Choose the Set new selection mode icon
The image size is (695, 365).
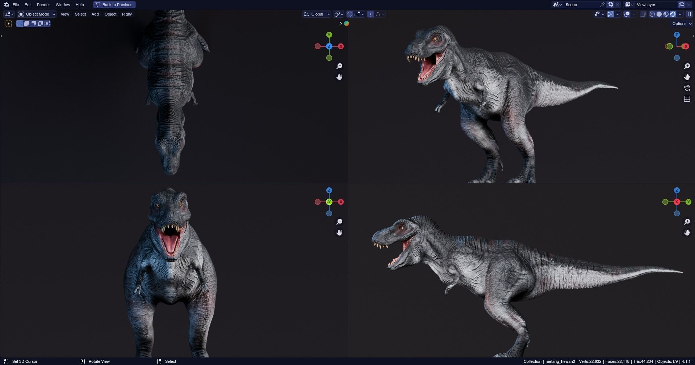20,24
